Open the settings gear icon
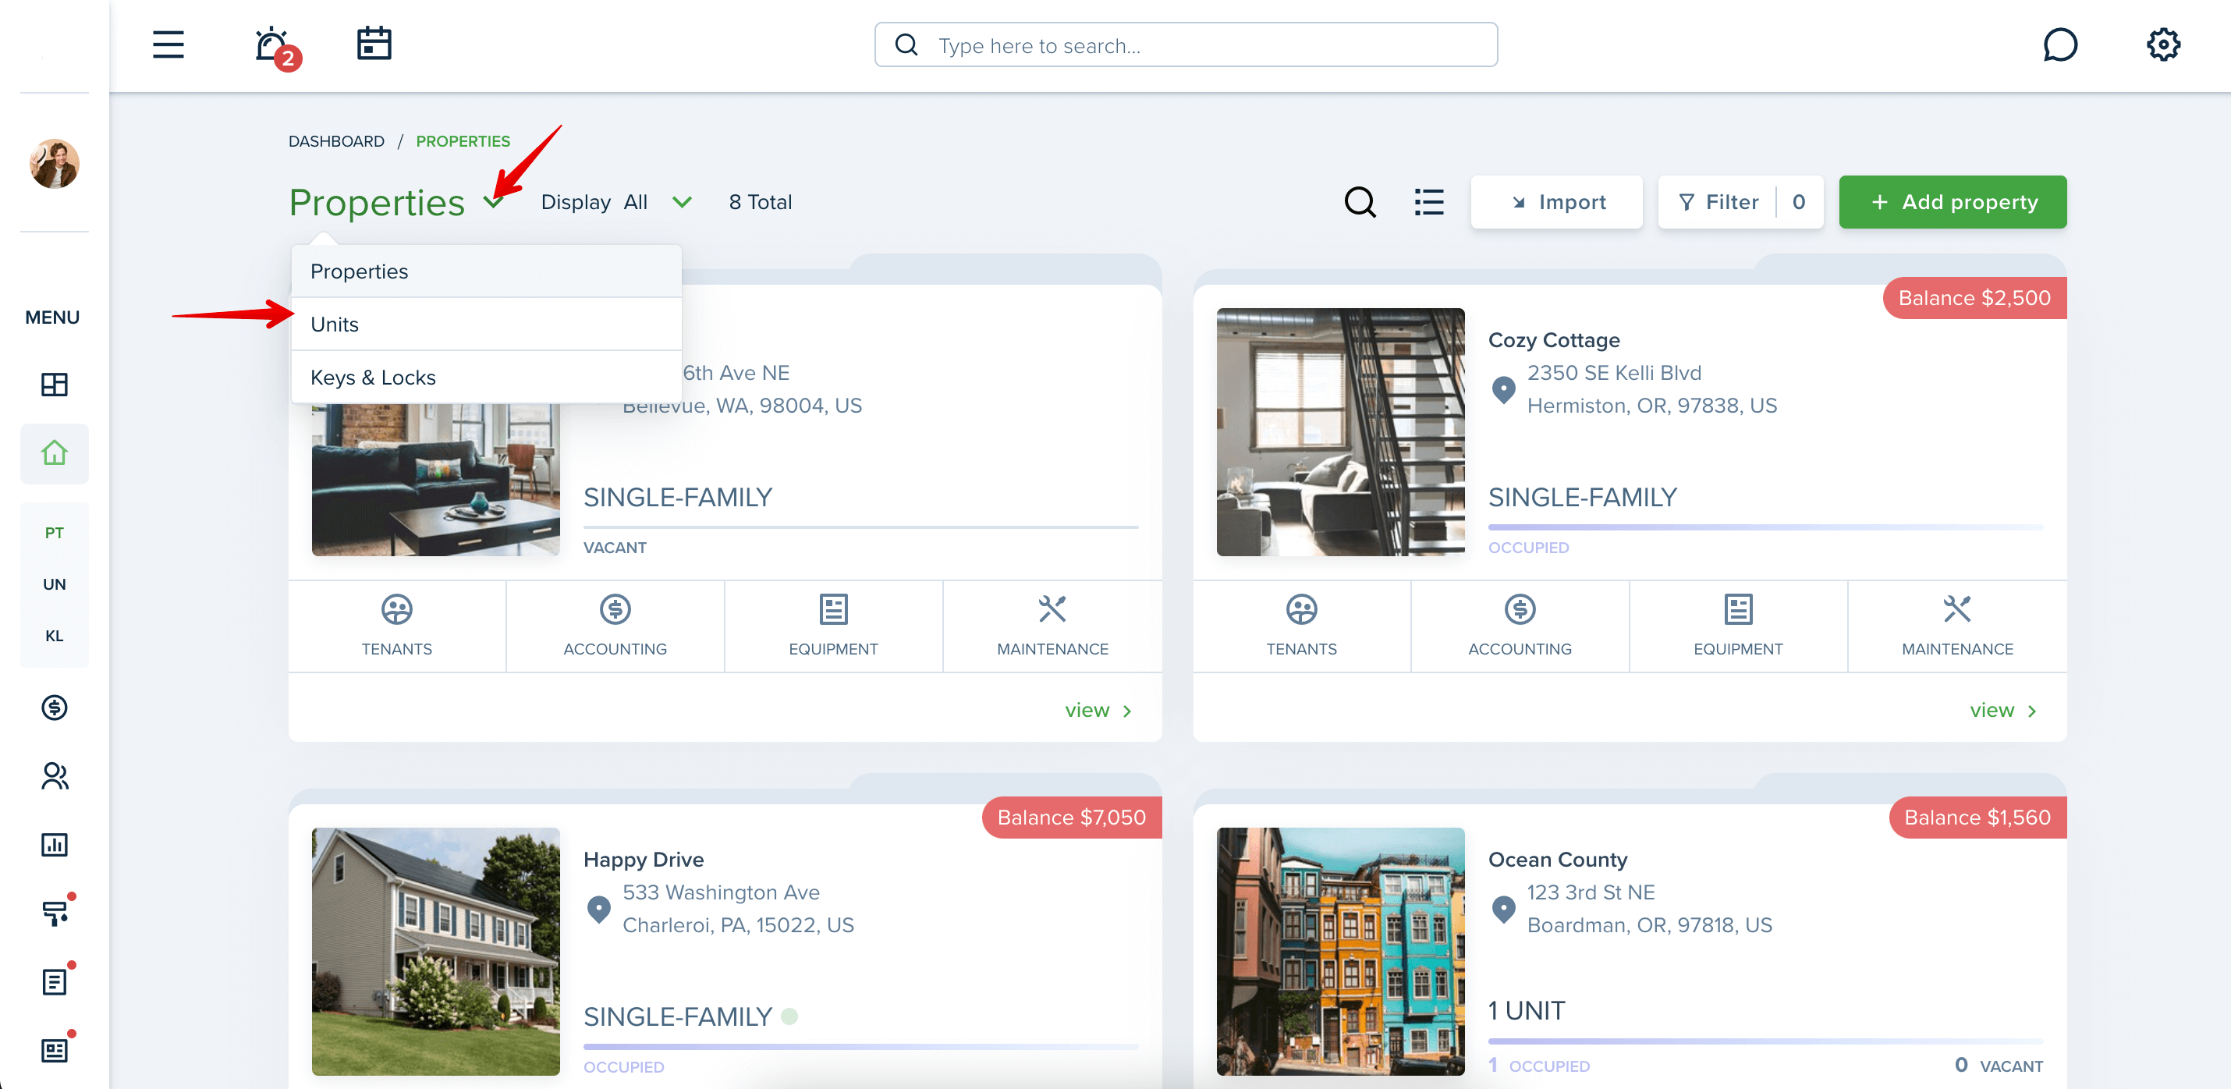The width and height of the screenshot is (2231, 1089). [2162, 44]
